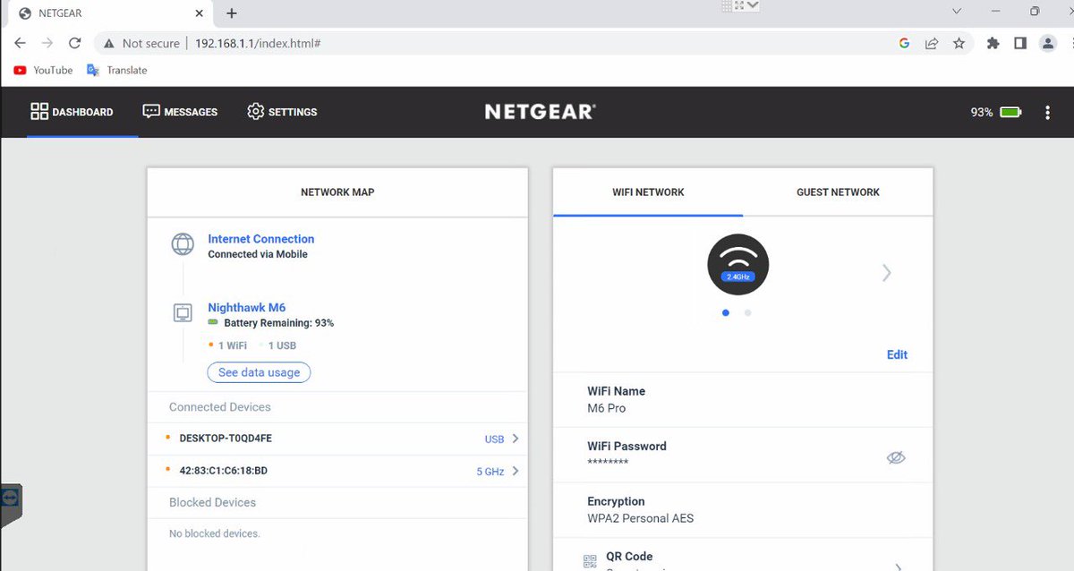
Task: Click the Battery Remaining: 93% text
Action: click(279, 323)
